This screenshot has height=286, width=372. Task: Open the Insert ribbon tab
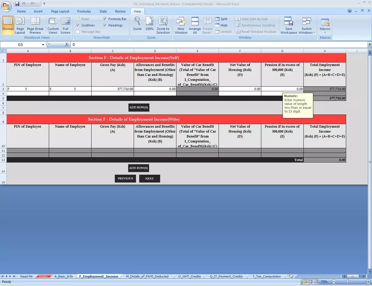click(x=38, y=11)
